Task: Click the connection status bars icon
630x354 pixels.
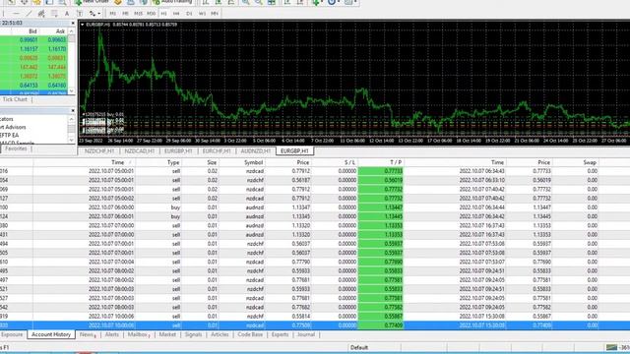Action: 612,347
